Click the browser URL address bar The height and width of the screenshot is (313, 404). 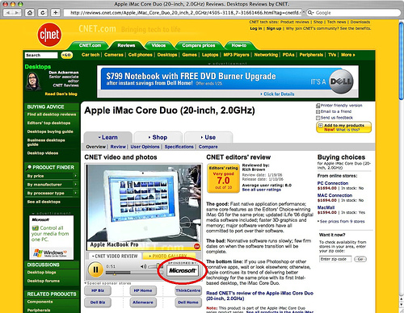click(x=183, y=13)
